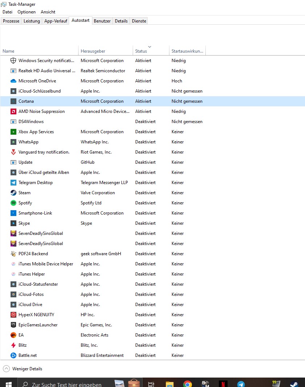The image size is (305, 387).
Task: Click the Task-Manager icon in the title bar
Action: tap(5, 4)
